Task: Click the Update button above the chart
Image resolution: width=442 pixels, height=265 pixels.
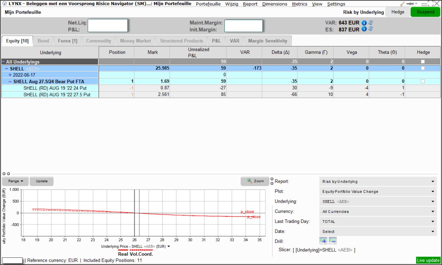Action: (41, 181)
